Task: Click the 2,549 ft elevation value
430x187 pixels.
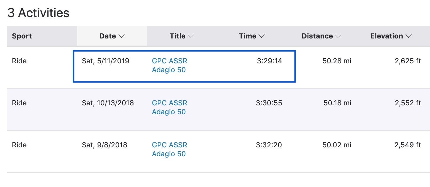Action: 408,145
